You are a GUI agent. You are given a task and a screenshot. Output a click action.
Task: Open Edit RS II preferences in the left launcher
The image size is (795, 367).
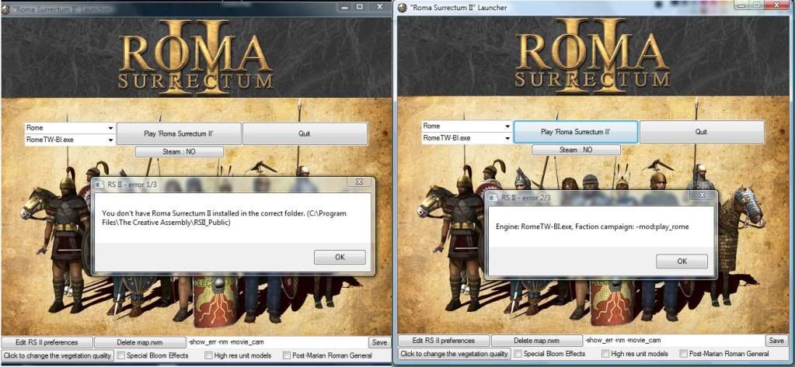pos(47,342)
